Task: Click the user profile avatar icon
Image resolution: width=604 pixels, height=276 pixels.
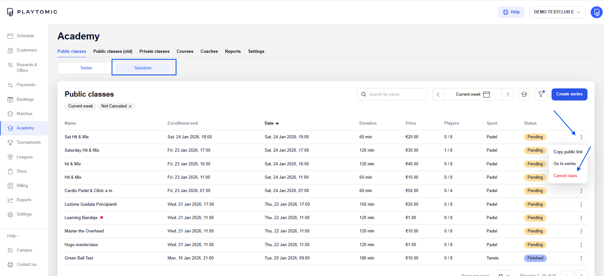Action: (x=596, y=12)
